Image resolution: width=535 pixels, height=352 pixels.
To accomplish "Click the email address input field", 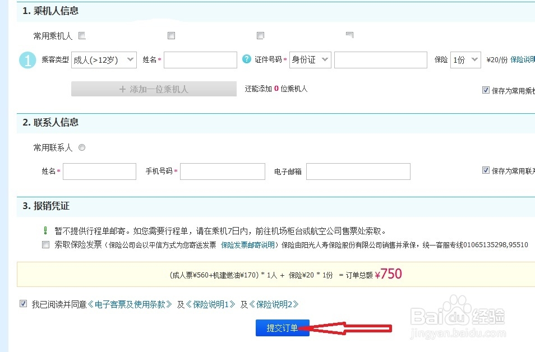I will 358,171.
